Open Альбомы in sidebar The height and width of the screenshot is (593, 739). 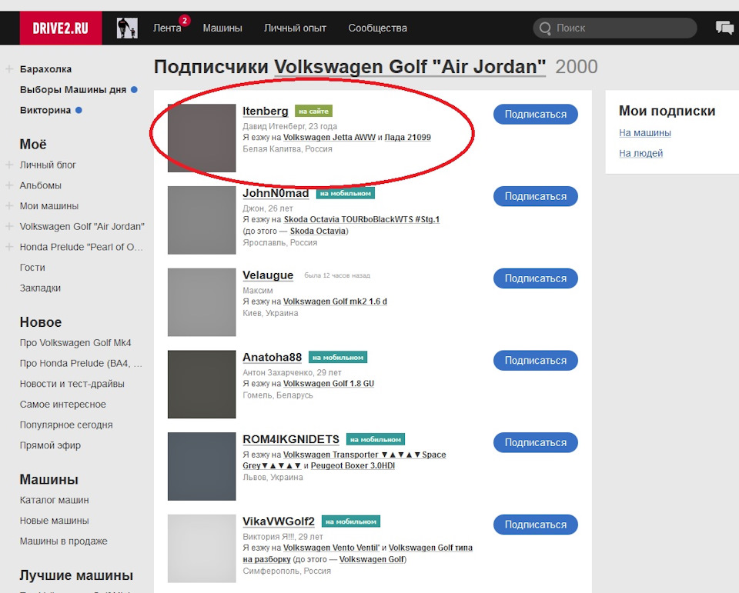[41, 185]
